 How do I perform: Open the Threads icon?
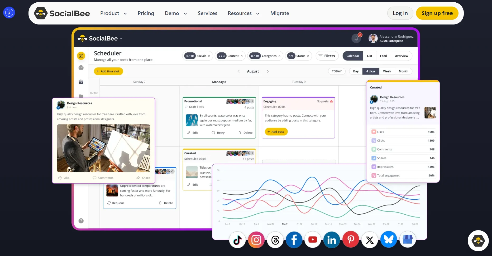(x=275, y=240)
